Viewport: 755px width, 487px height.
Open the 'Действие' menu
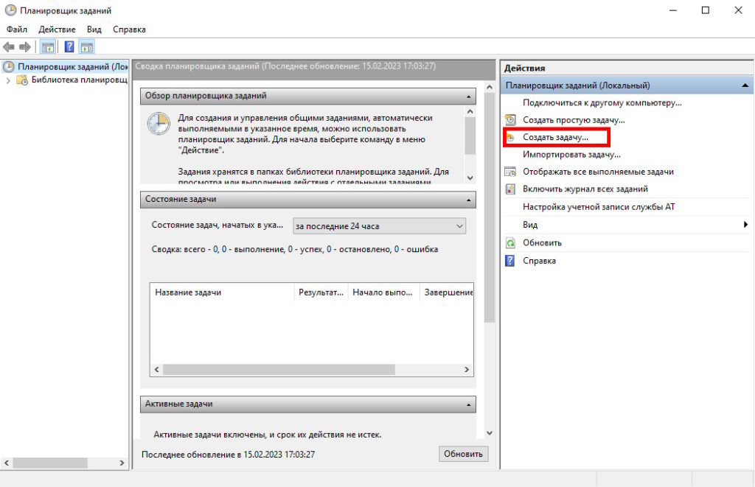[x=57, y=29]
